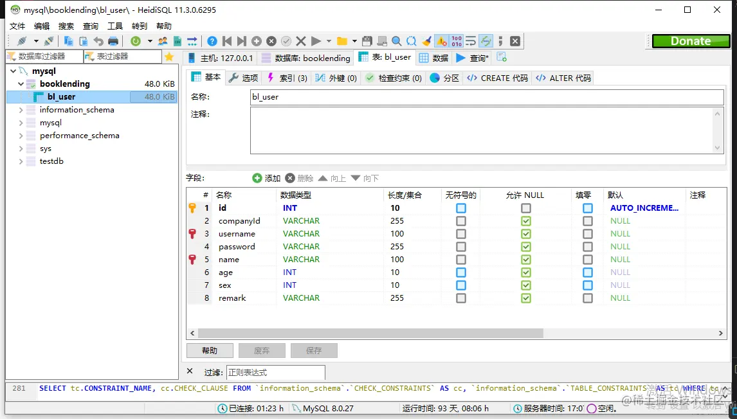Click the 删除 remove field button

[x=300, y=179]
